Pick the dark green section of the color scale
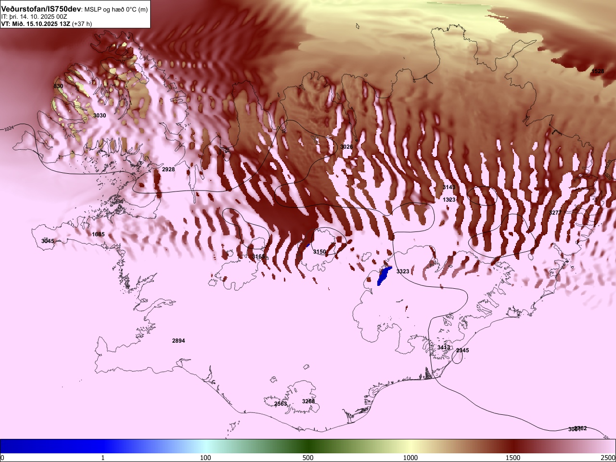Viewport: 616px width, 462px height. pos(308,446)
